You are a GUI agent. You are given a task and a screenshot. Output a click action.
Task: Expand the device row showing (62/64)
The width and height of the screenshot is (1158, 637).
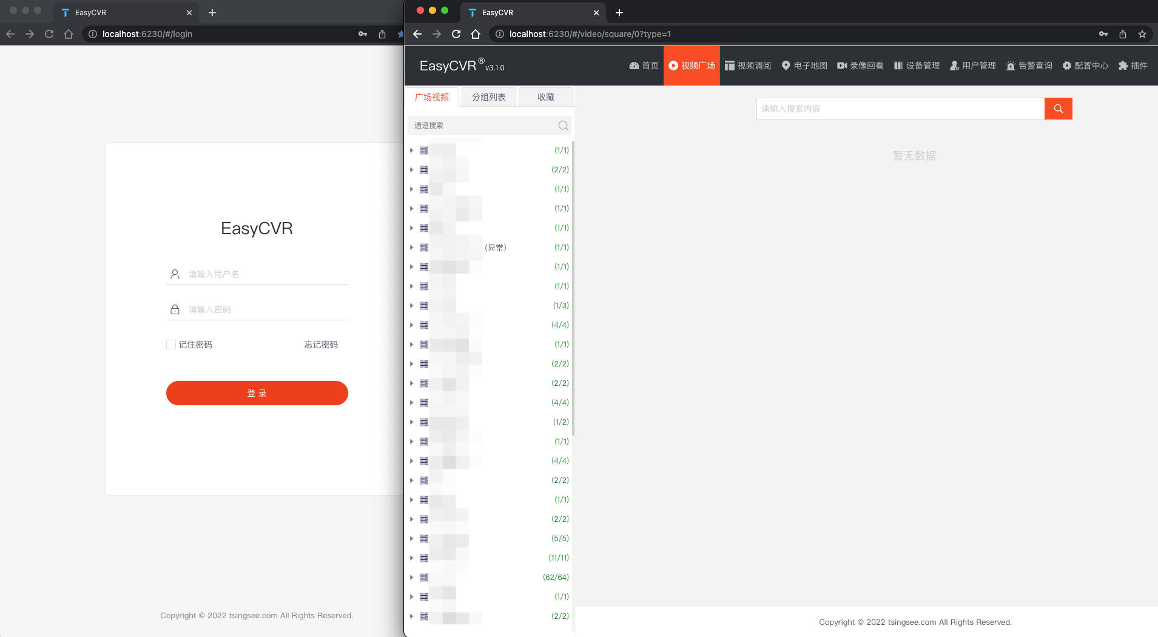[411, 578]
